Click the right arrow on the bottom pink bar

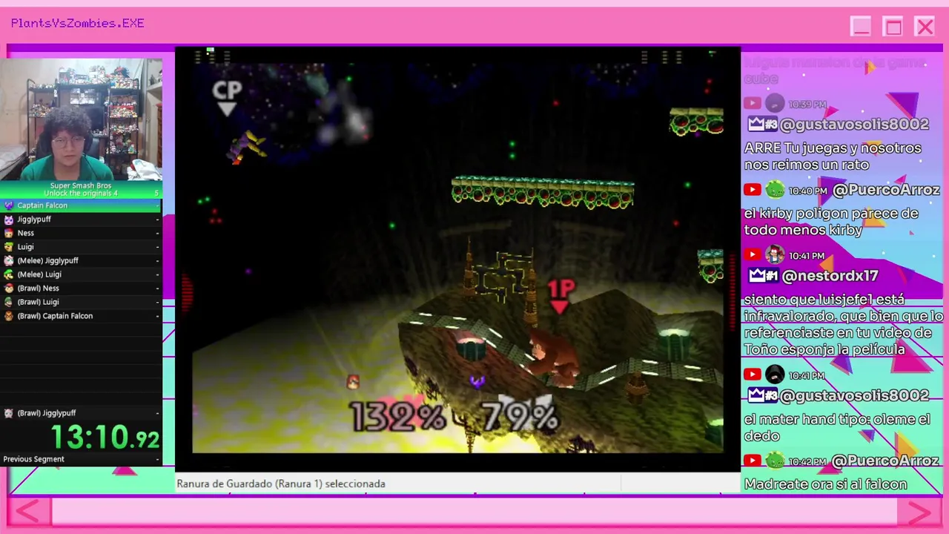[x=920, y=512]
